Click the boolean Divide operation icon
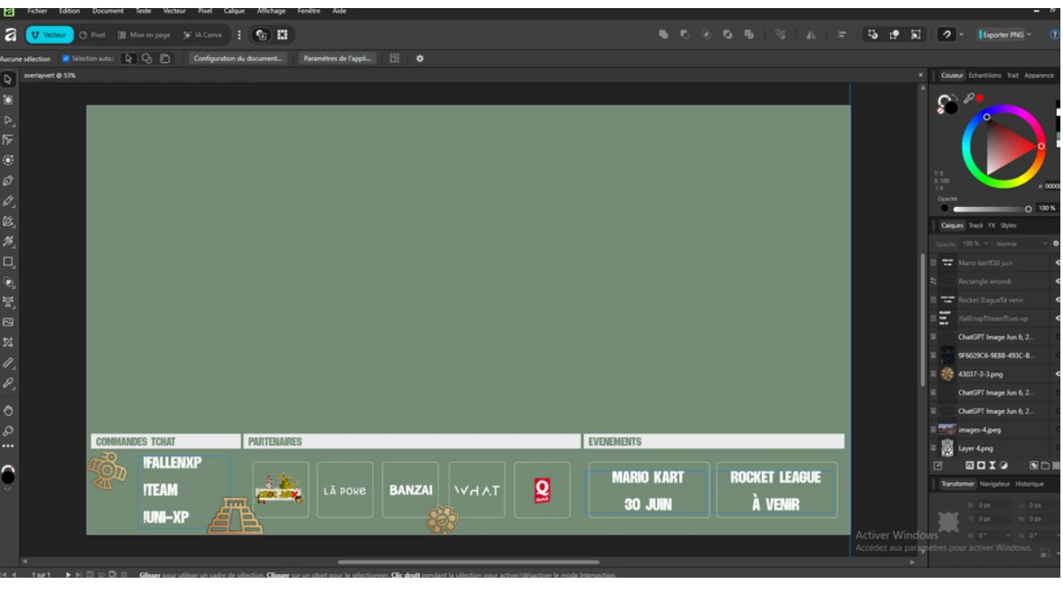 (x=749, y=35)
